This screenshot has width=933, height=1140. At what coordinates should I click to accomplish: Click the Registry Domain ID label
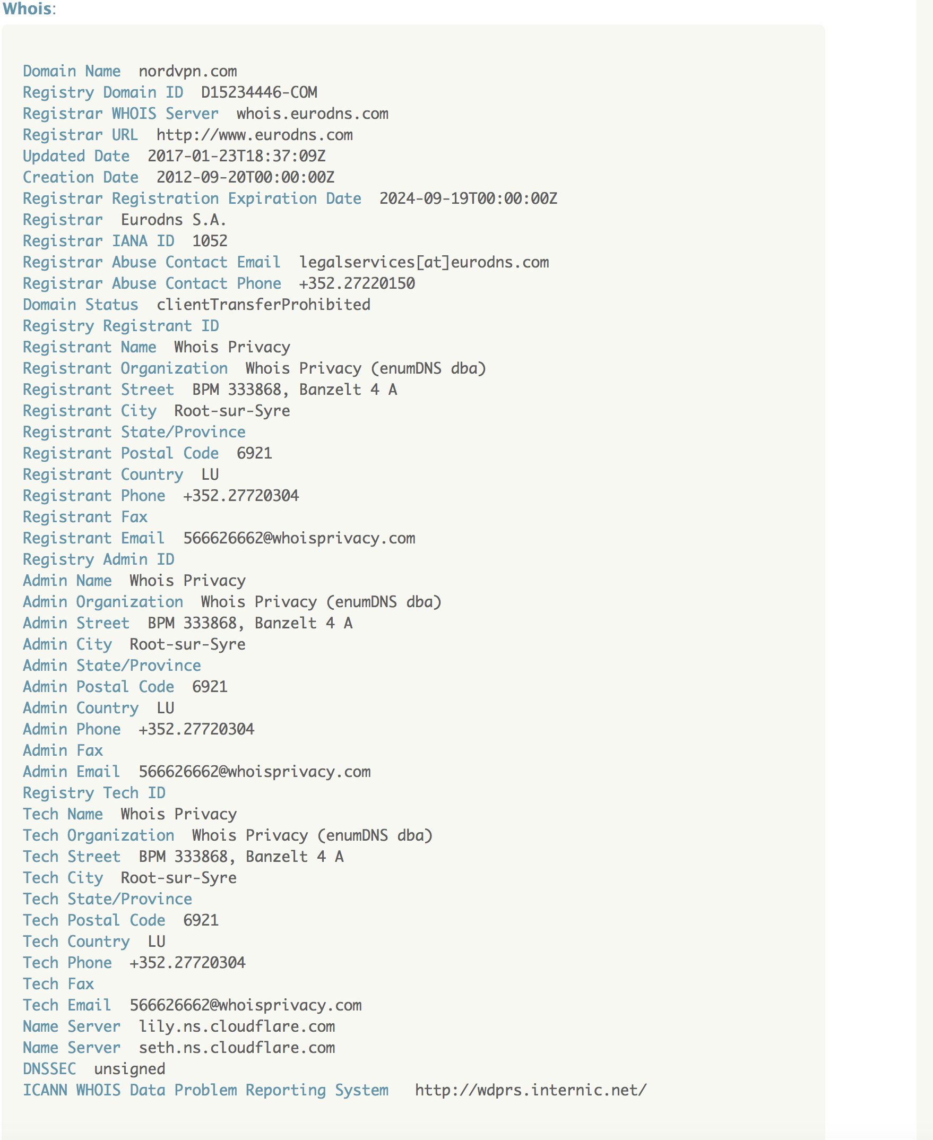point(102,92)
